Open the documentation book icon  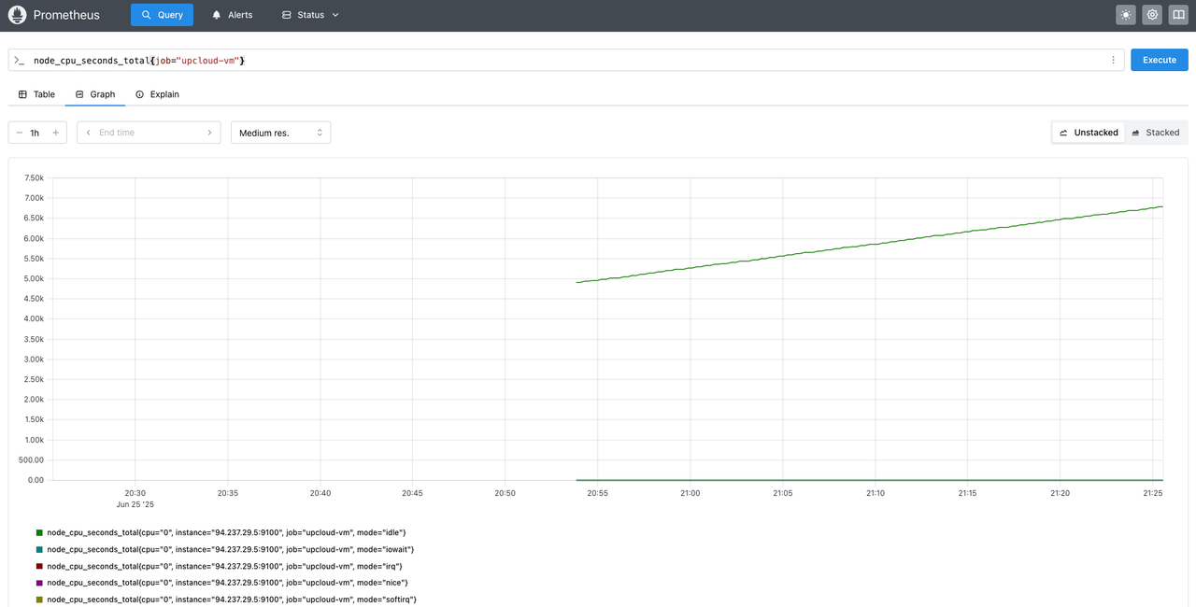1178,14
